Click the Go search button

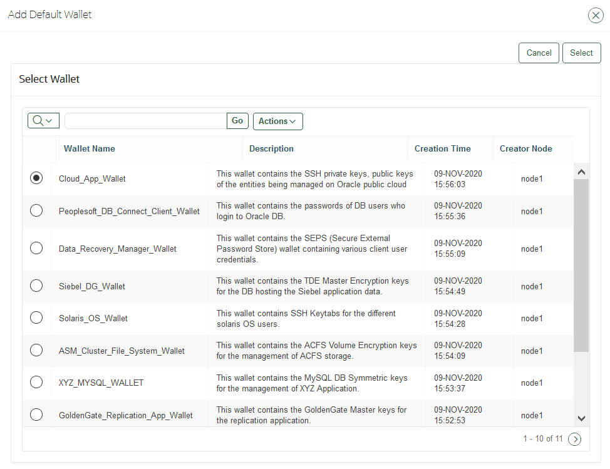click(x=237, y=121)
